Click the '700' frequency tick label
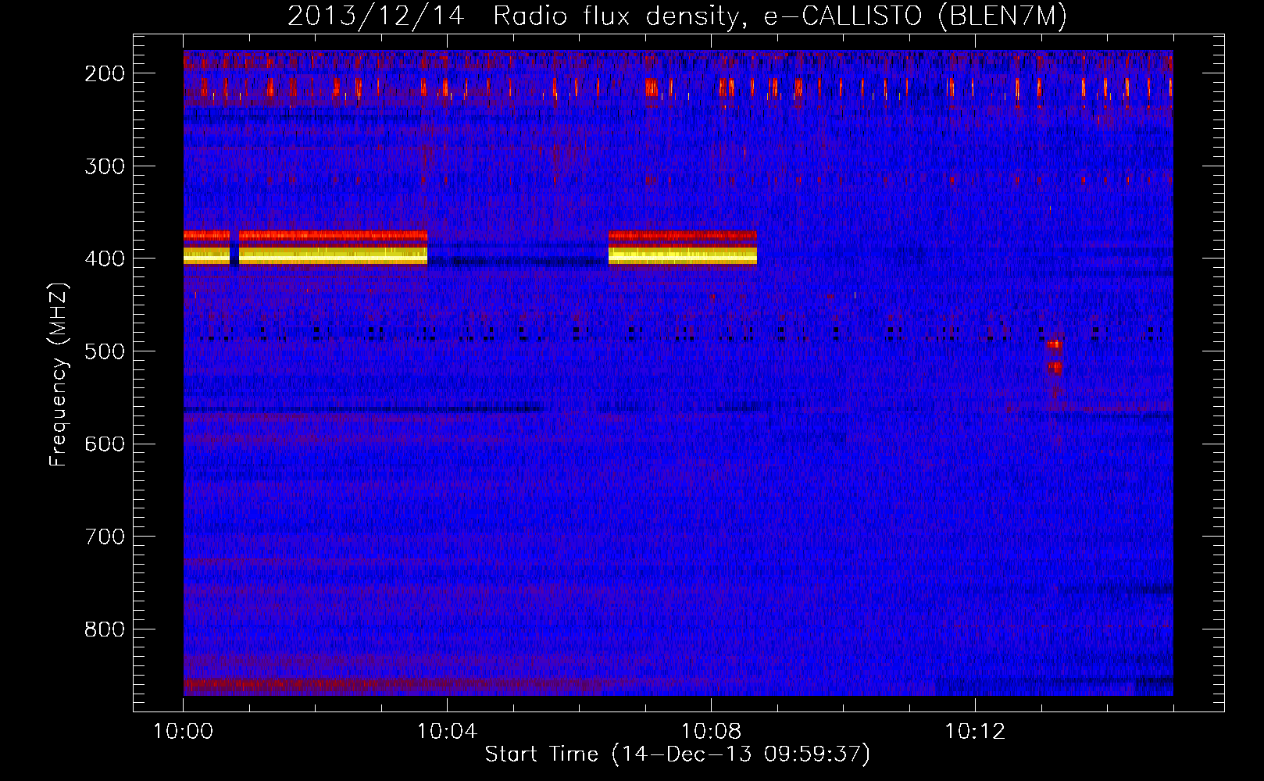 click(x=104, y=537)
